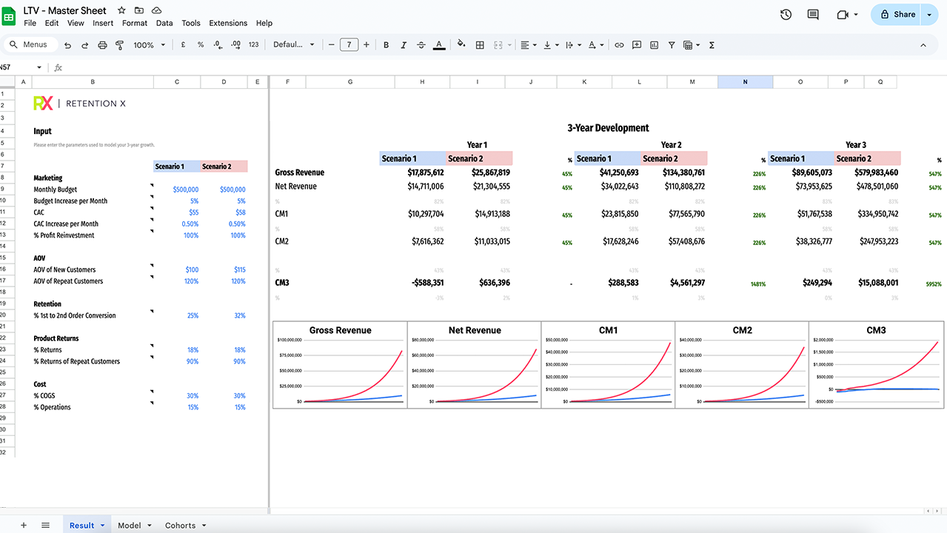Insert a chart
This screenshot has width=947, height=533.
tap(654, 44)
